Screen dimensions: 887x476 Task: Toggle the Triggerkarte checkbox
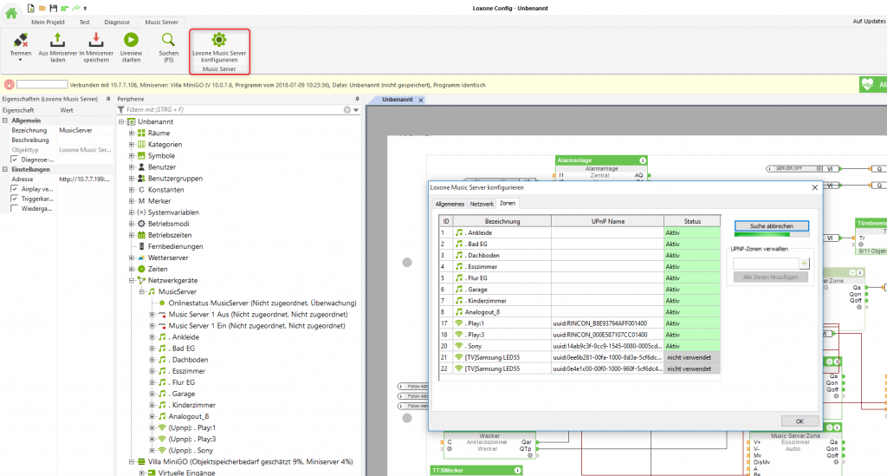point(14,199)
